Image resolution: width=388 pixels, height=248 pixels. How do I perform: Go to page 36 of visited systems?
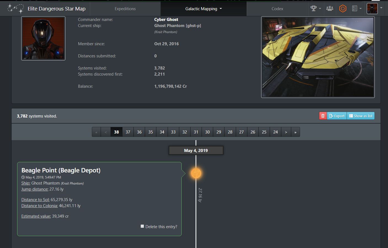pos(139,132)
